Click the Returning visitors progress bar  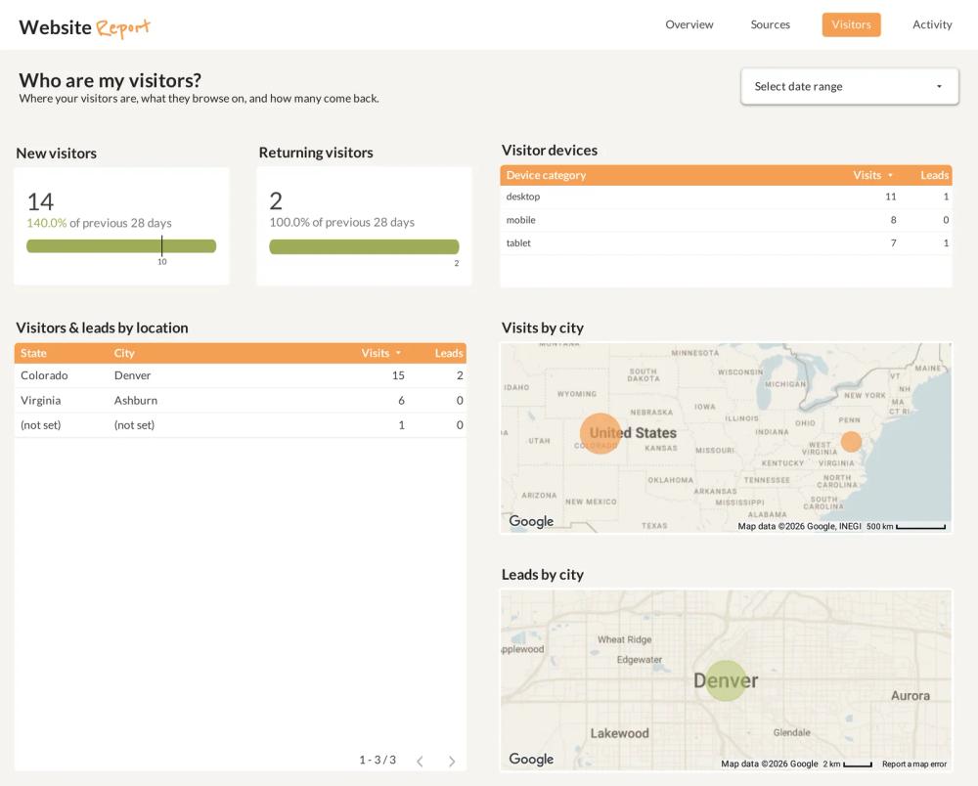click(364, 246)
